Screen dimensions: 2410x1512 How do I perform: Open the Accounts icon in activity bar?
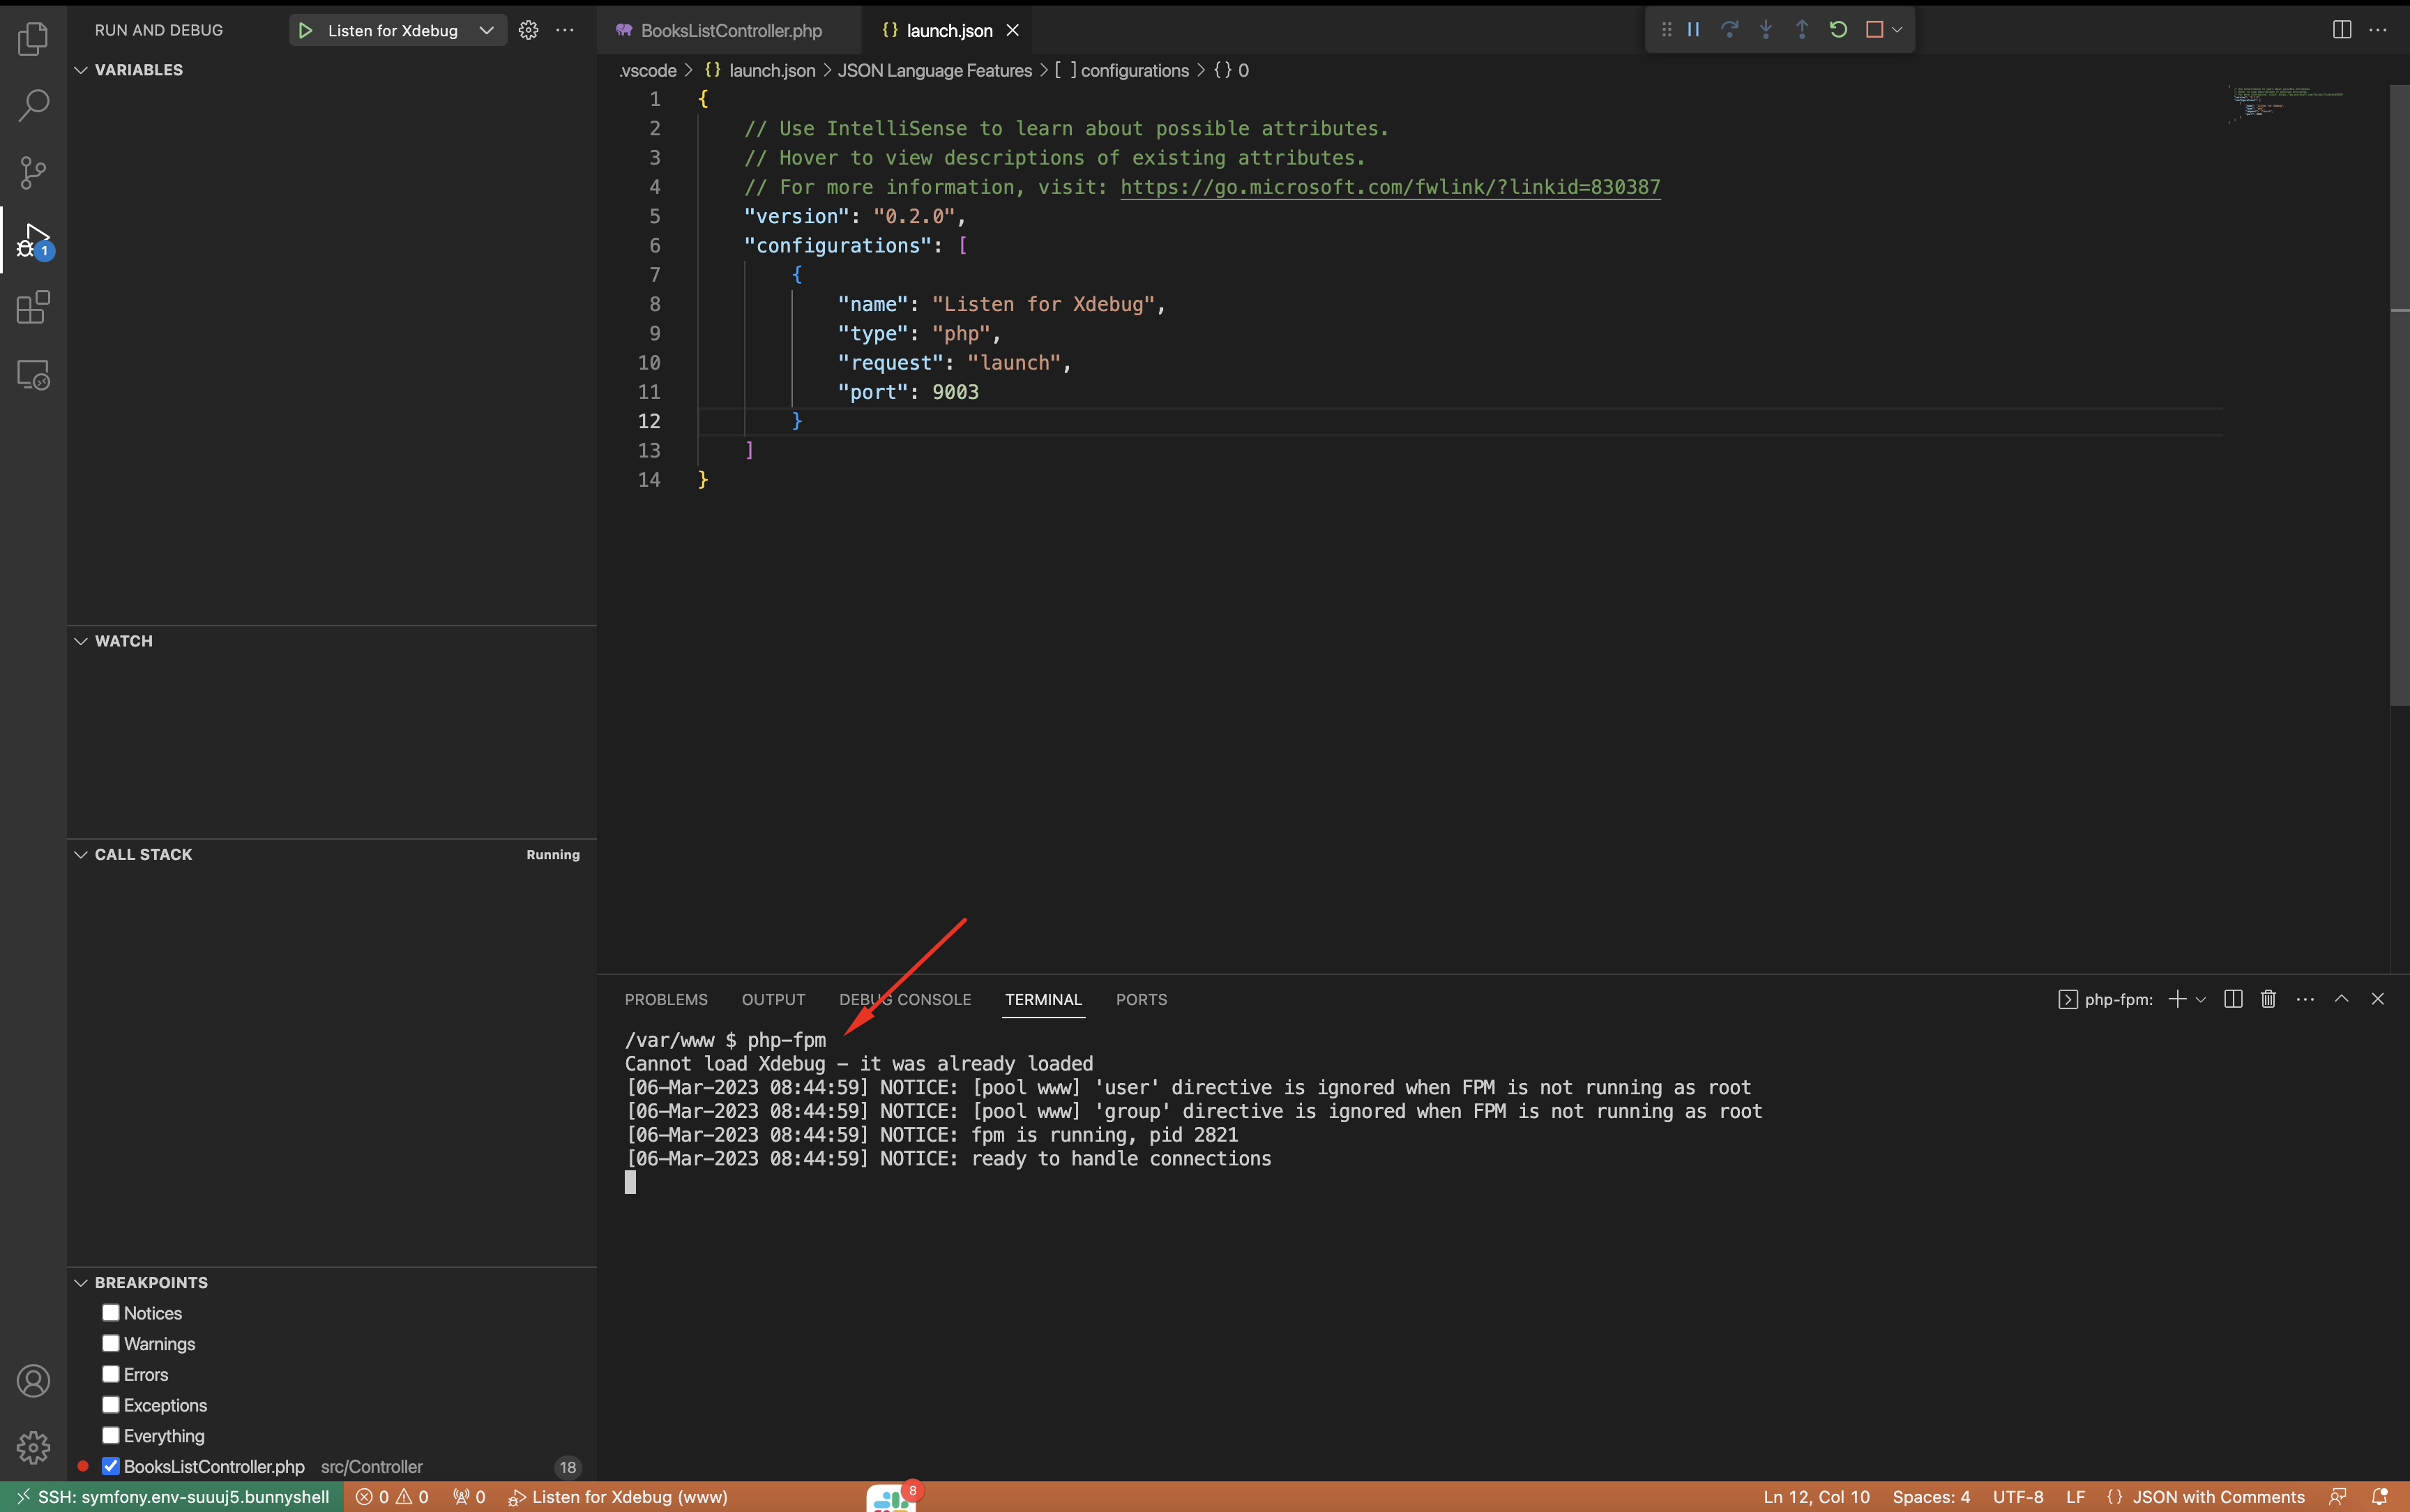[33, 1381]
